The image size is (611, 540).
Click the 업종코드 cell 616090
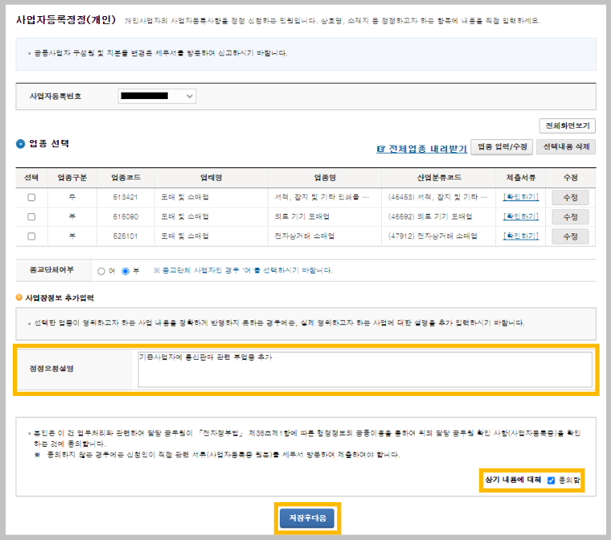click(x=125, y=217)
